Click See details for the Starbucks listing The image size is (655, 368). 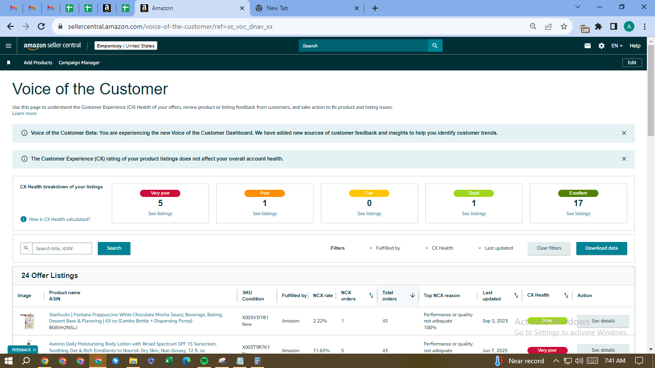coord(603,321)
